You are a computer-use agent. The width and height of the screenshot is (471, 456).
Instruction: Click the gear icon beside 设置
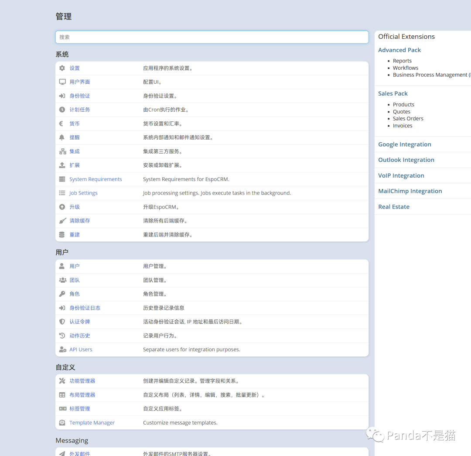pos(62,68)
